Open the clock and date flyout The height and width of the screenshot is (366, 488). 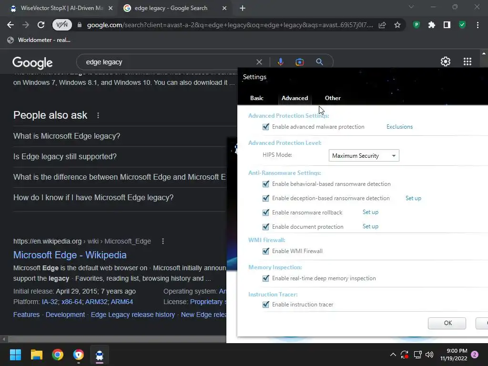point(454,355)
